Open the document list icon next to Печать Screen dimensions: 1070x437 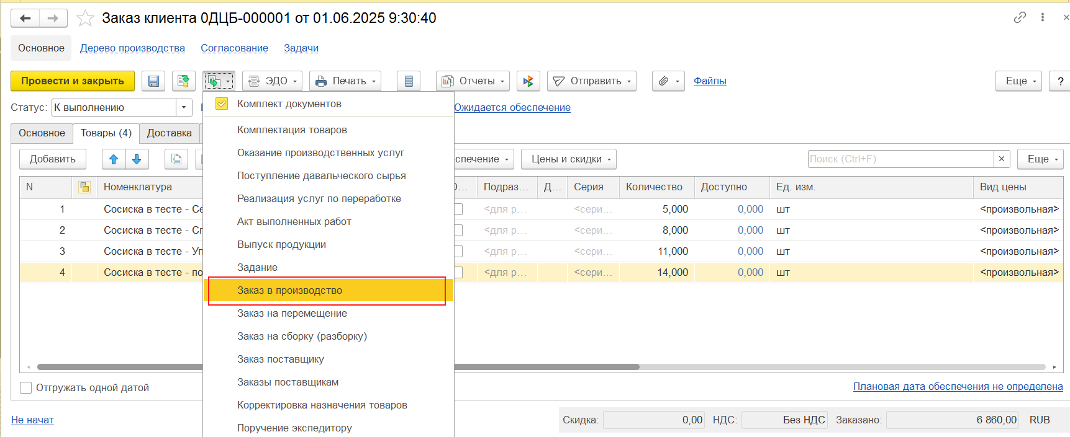(x=409, y=81)
